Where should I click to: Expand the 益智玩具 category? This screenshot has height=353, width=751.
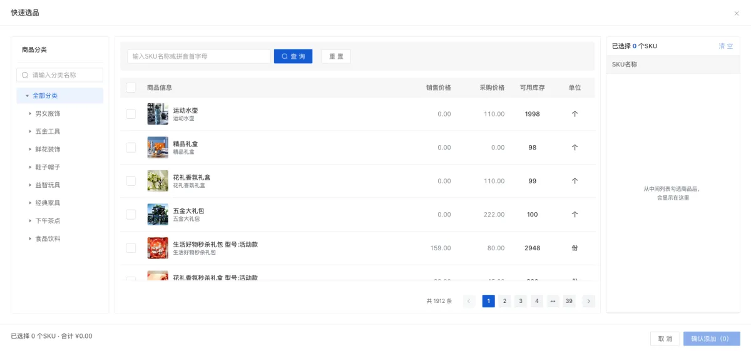30,185
